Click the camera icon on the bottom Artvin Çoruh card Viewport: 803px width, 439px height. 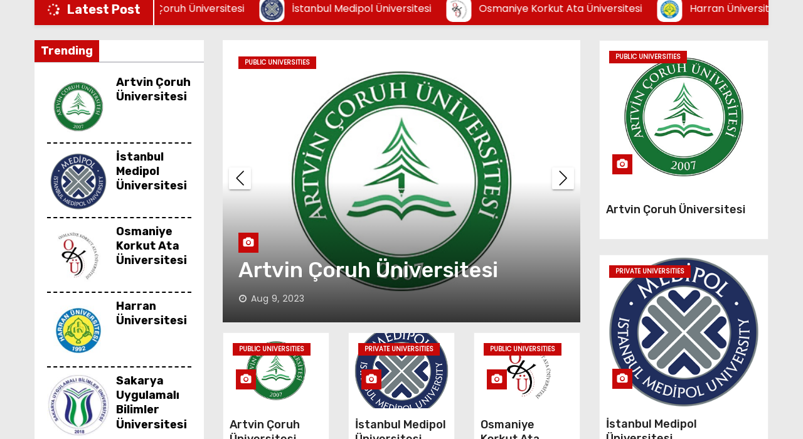(x=246, y=379)
